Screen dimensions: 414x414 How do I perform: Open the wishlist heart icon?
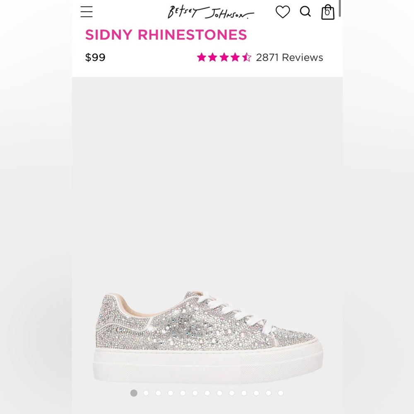coord(282,12)
